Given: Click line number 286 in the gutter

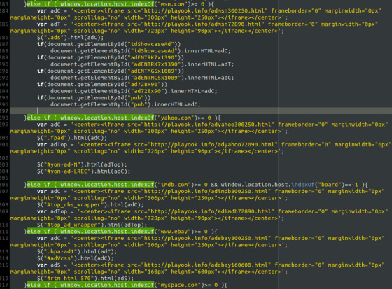Looking at the screenshot, I should (4, 38).
